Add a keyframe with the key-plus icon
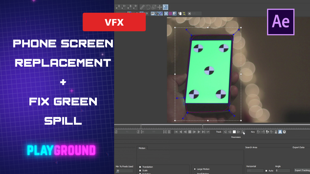Screen dimensions: 310x174 click(x=267, y=132)
